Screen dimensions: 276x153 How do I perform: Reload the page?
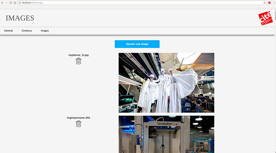point(11,3)
